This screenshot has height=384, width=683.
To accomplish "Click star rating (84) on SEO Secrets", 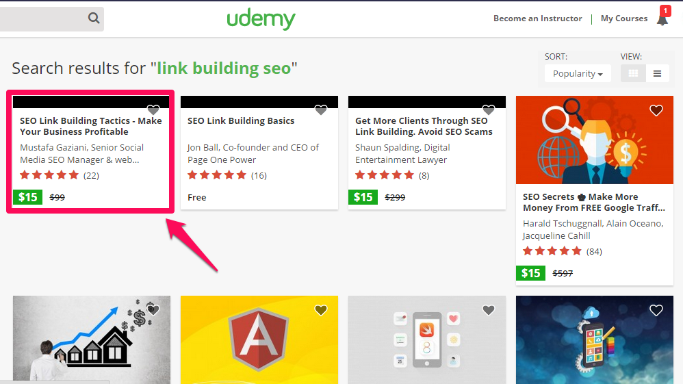I will point(563,251).
